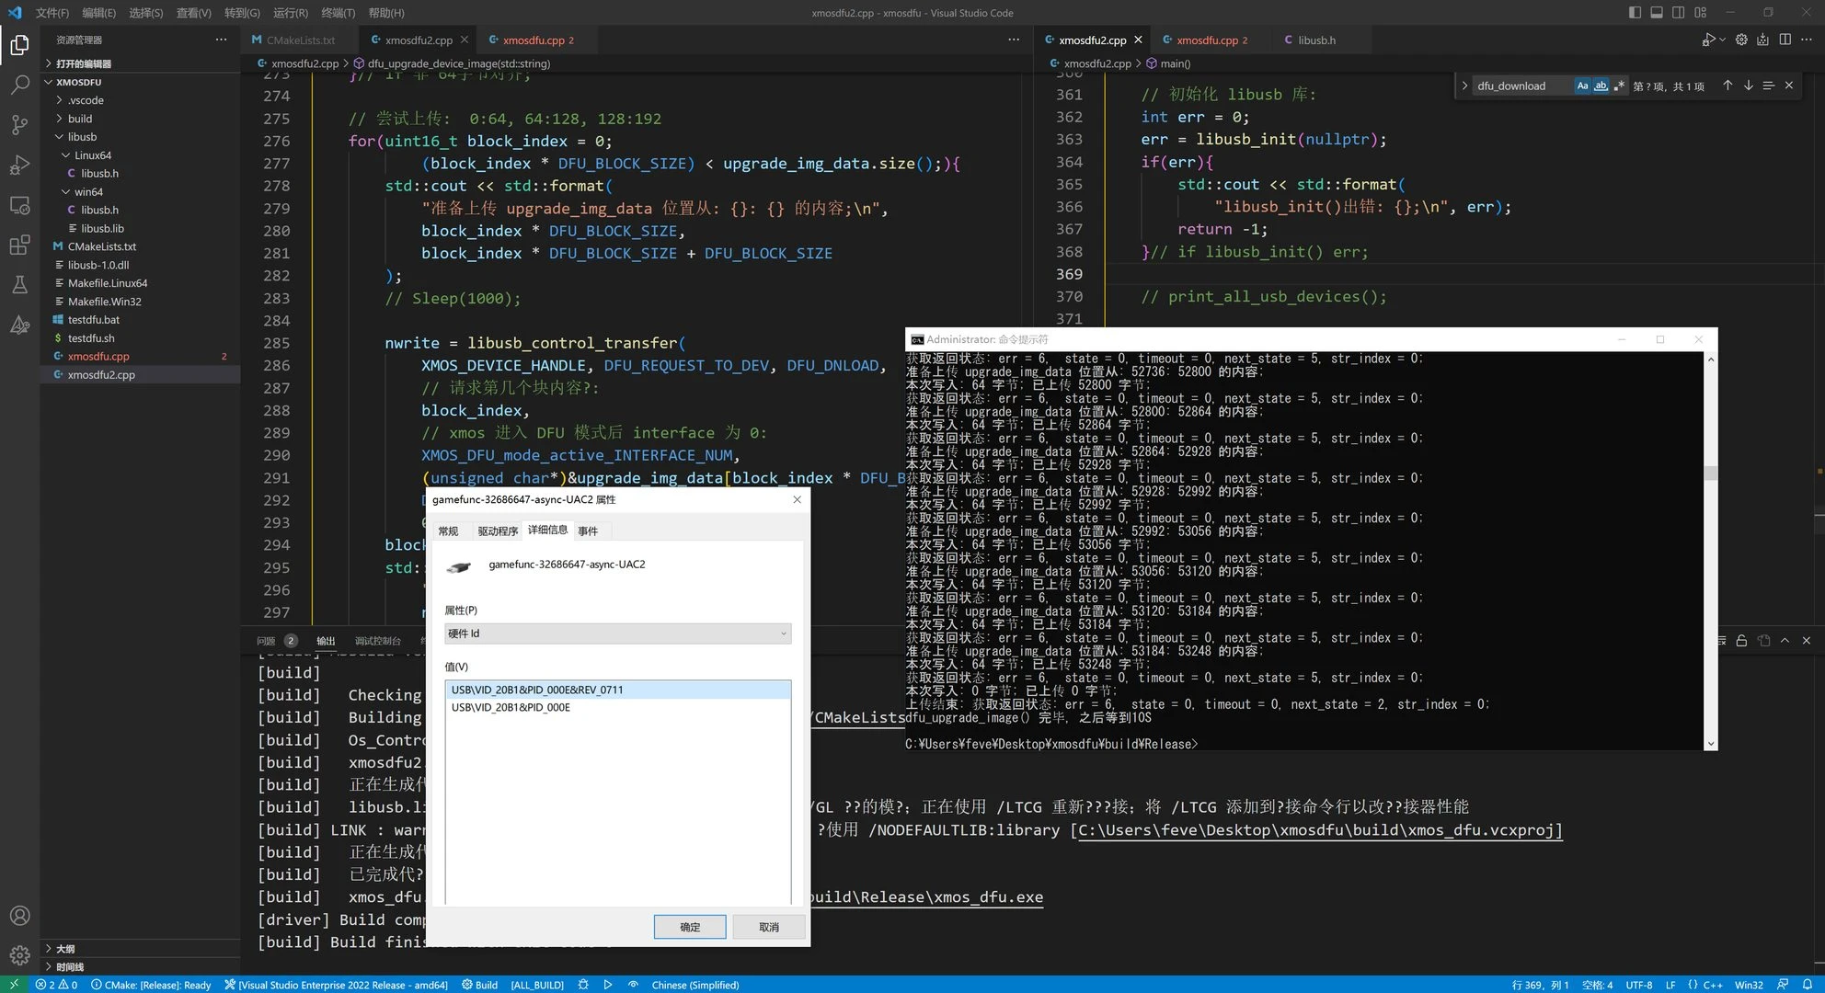
Task: Click 取消 button in properties dialog
Action: (x=769, y=927)
